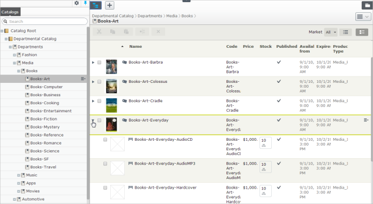
Task: Click the Books-Art-Everyday-Hardcover variant icon
Action: point(131,188)
